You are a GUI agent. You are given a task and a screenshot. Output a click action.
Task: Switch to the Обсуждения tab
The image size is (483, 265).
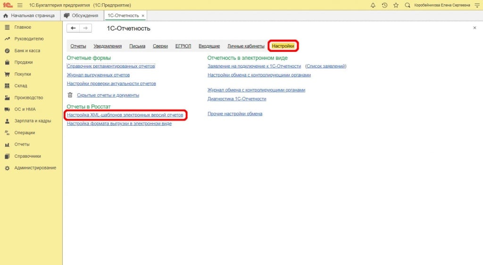[x=81, y=16]
